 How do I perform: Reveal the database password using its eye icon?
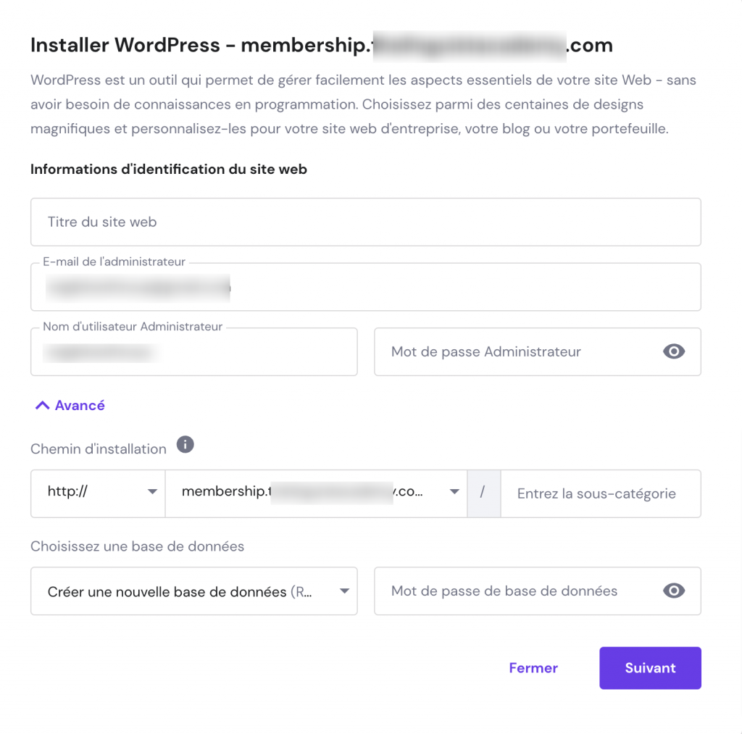tap(673, 591)
